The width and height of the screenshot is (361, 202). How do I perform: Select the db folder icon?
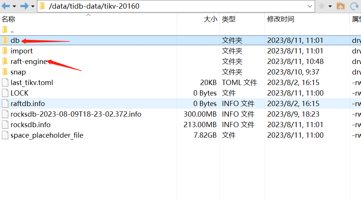pyautogui.click(x=5, y=40)
